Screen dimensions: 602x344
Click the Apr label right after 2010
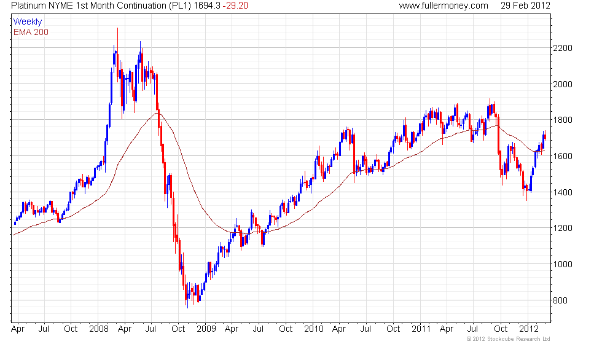point(339,329)
